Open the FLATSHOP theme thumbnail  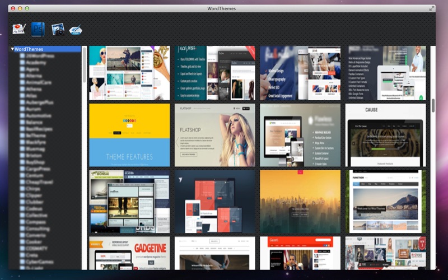(x=215, y=135)
